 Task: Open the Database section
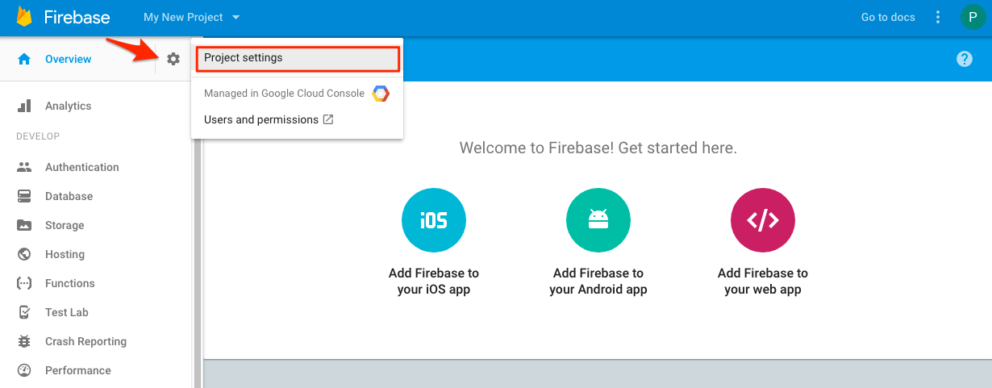click(x=69, y=196)
